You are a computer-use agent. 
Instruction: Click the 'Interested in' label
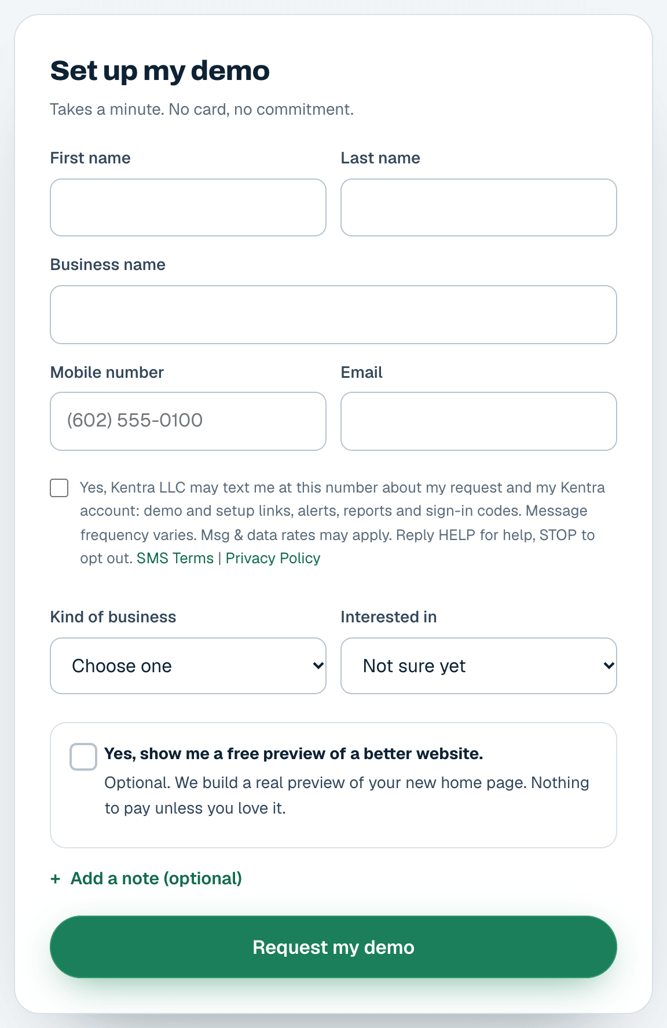(389, 617)
